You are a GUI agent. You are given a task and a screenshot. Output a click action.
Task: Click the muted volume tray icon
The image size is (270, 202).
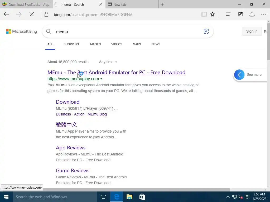240,197
